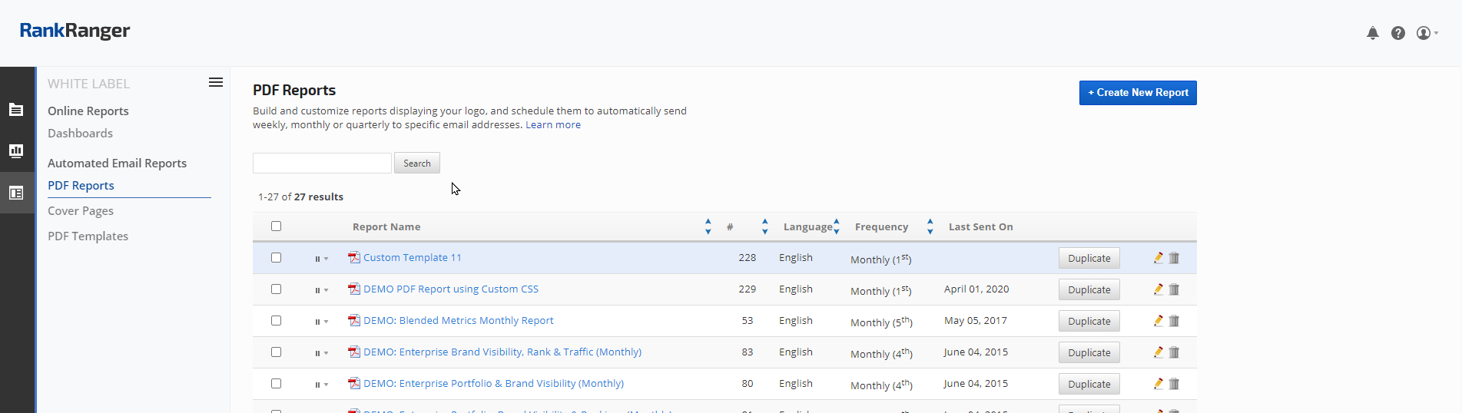Sort table by Report Name column arrows
This screenshot has height=413, width=1462.
(x=708, y=226)
